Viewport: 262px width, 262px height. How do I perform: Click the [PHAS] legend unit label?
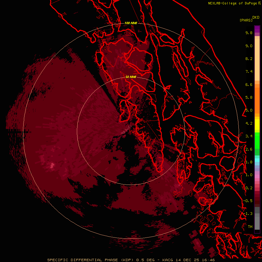click(x=246, y=20)
